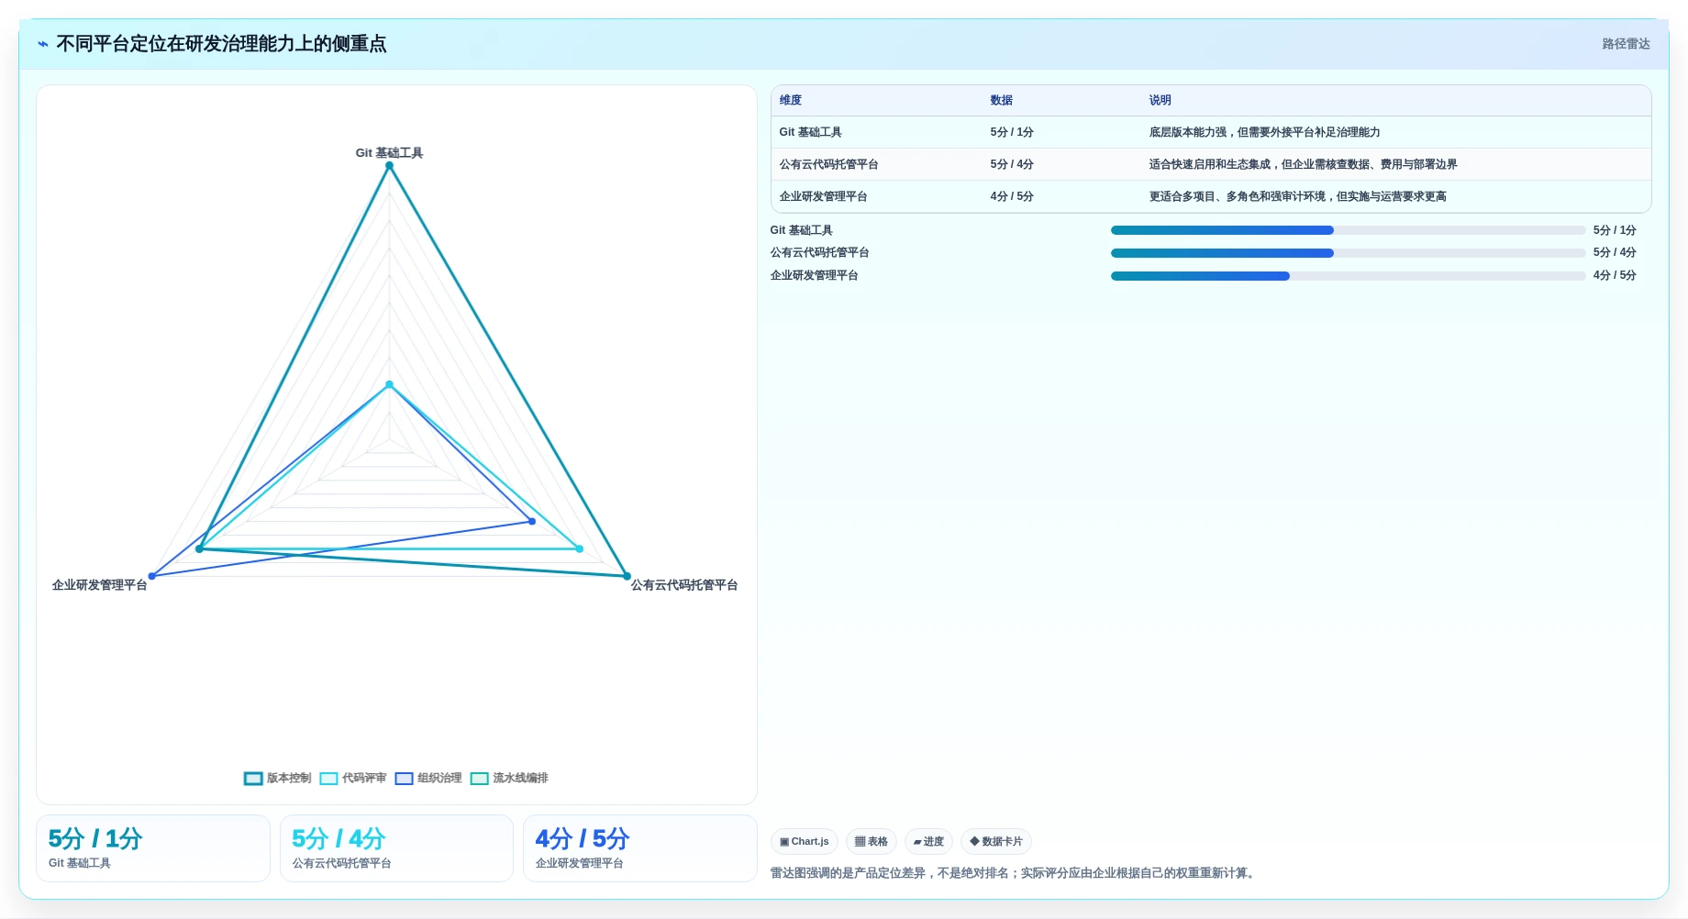Click the 公有云代码托管平台 progress bar
Screen dimensions: 1688x919
point(1349,253)
